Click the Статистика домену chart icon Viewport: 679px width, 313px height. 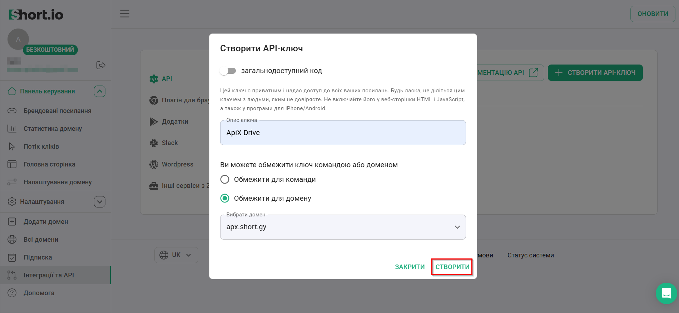click(x=12, y=129)
